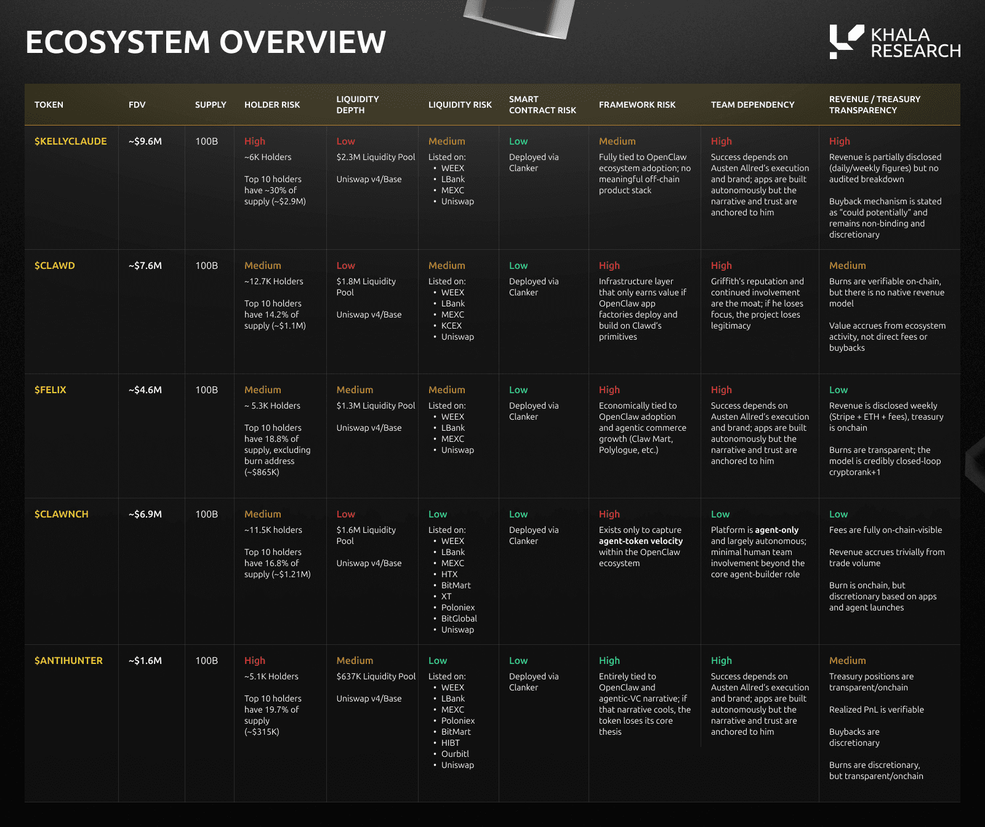Click the ~$4.6M FDV value
Image resolution: width=985 pixels, height=827 pixels.
pyautogui.click(x=145, y=390)
